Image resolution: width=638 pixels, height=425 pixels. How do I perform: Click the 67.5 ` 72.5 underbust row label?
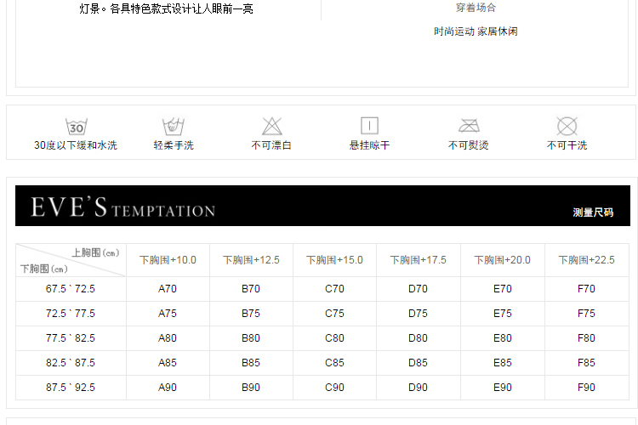(x=71, y=289)
